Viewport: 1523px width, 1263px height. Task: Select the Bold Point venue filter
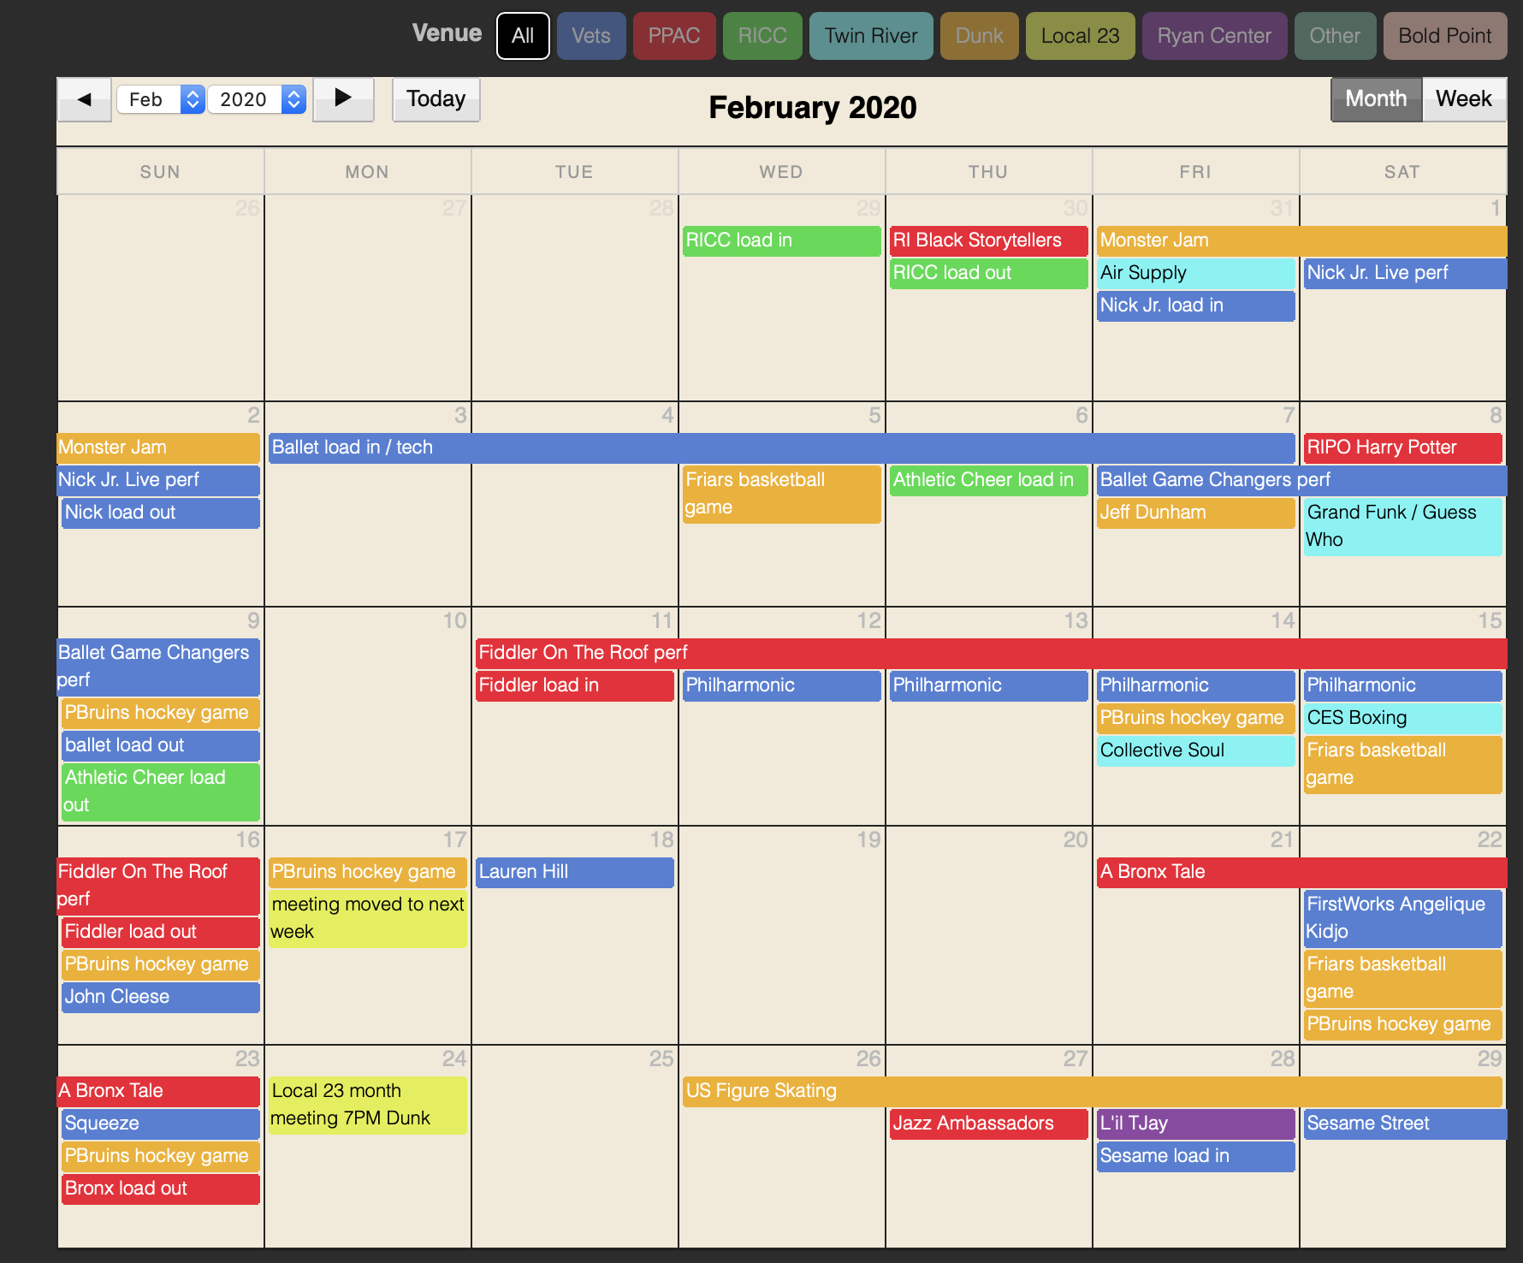(1444, 36)
